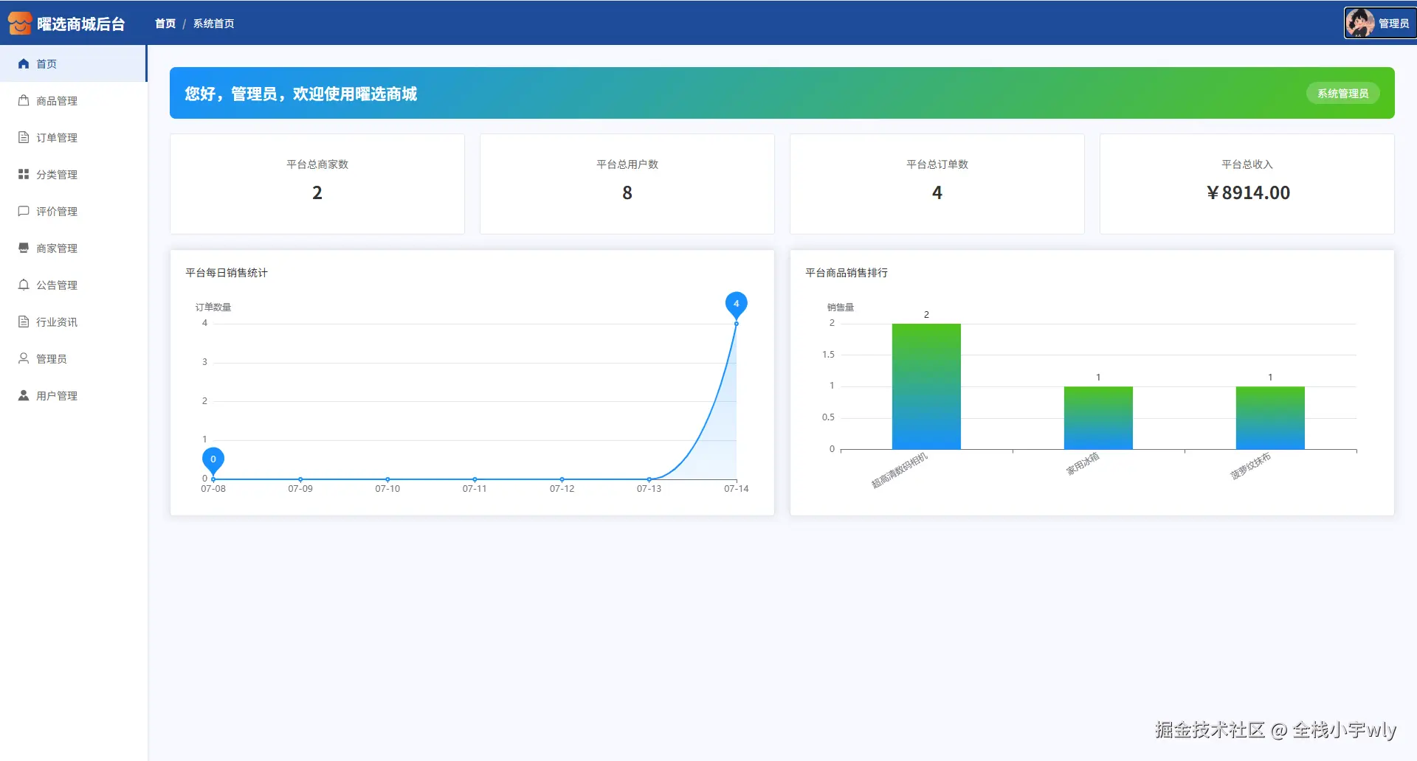The image size is (1417, 761).
Task: Open the 管理员 avatar dropdown
Action: [x=1379, y=23]
